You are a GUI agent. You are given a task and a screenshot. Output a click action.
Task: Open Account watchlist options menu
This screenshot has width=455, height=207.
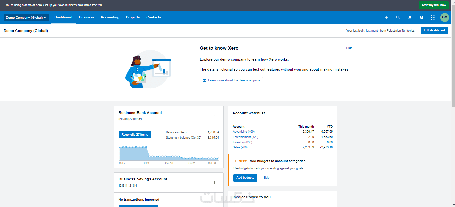click(x=328, y=113)
